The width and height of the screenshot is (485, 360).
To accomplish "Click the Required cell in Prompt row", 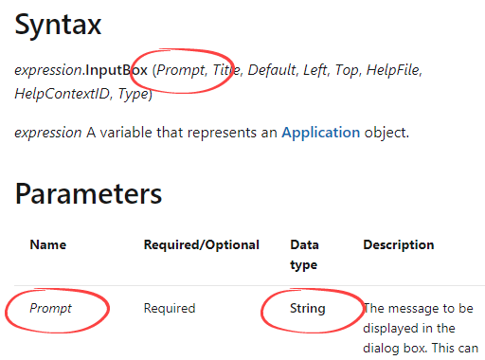I will click(170, 308).
